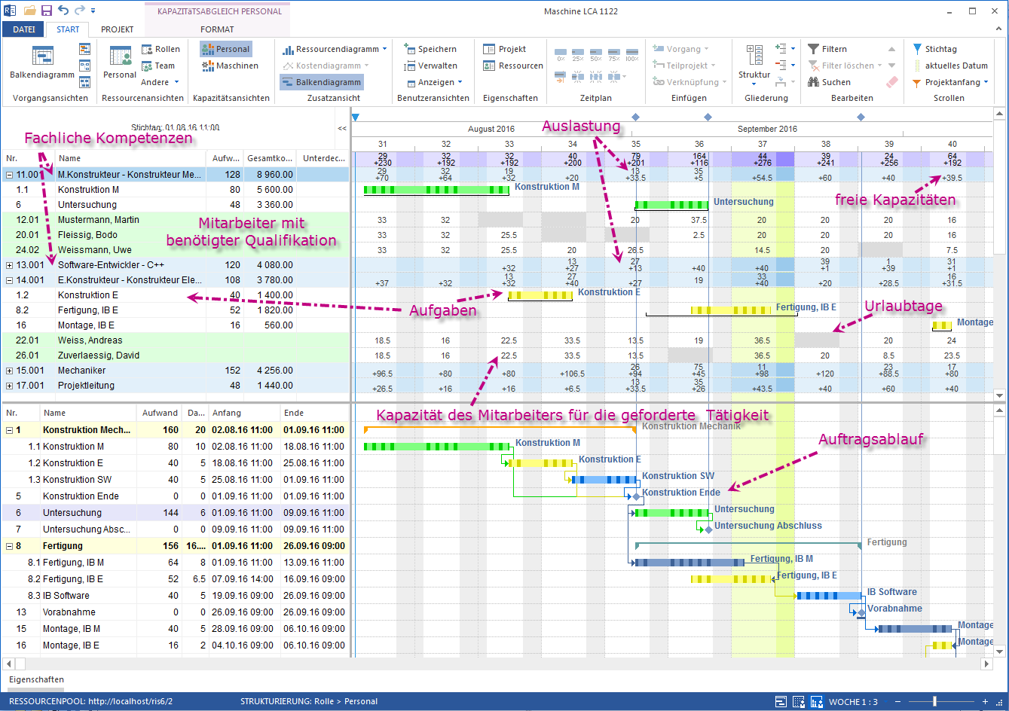Image resolution: width=1009 pixels, height=711 pixels.
Task: Click the resource table icon in the status bar
Action: coord(798,701)
